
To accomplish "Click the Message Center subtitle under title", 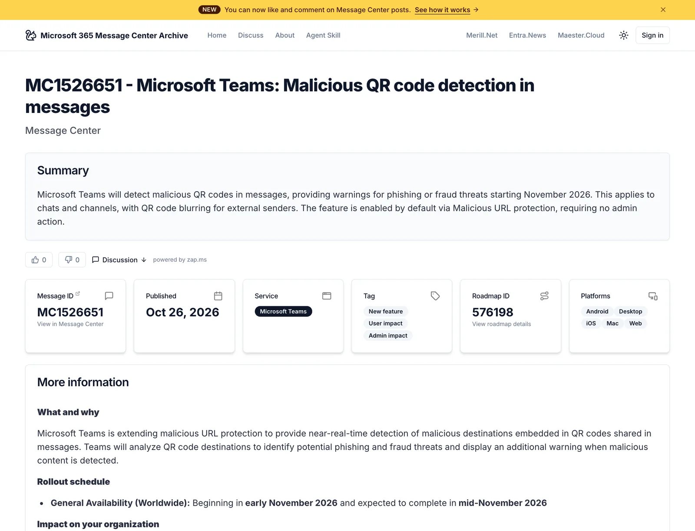I will click(63, 130).
